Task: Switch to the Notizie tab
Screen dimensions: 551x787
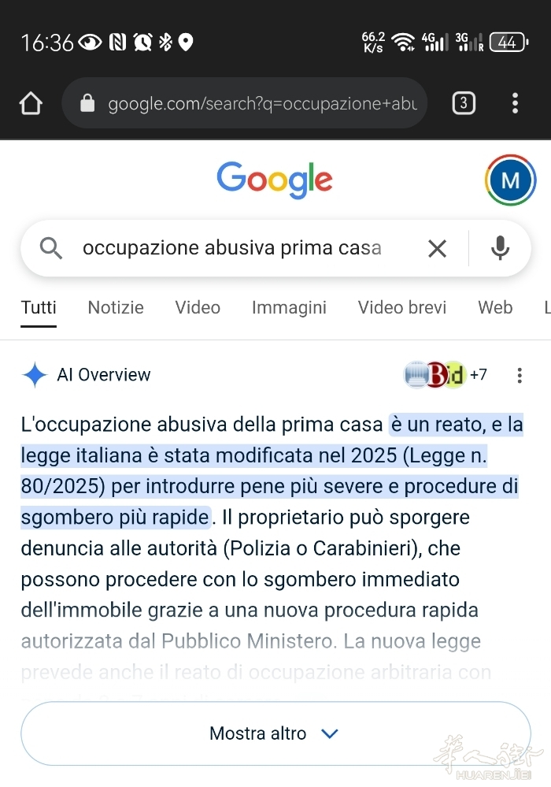Action: [116, 307]
